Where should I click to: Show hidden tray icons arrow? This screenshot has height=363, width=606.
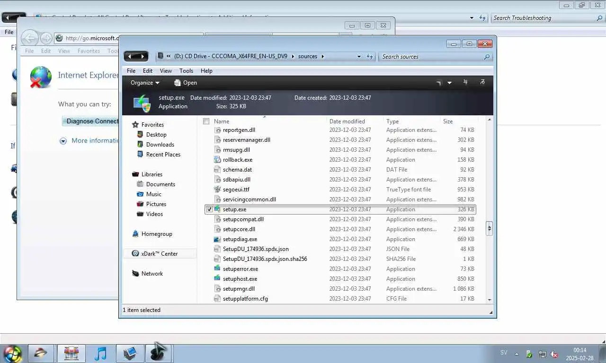pyautogui.click(x=517, y=354)
